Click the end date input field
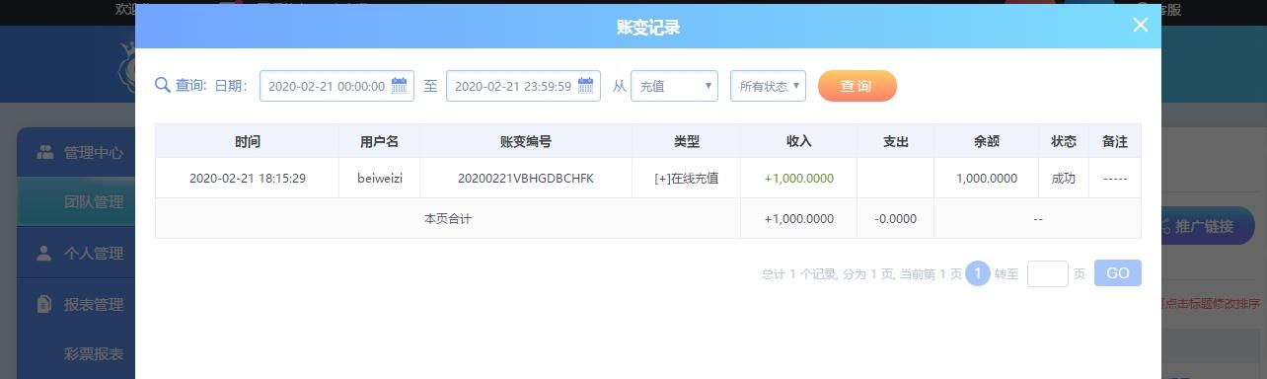Screen dimensions: 1267x379 [x=523, y=86]
